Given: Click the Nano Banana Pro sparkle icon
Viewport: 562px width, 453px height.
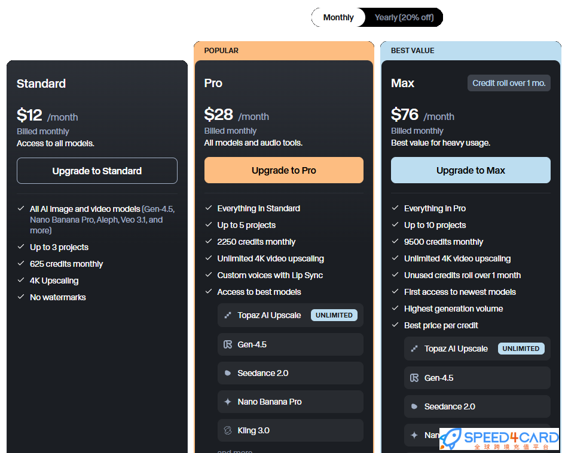Looking at the screenshot, I should 228,402.
